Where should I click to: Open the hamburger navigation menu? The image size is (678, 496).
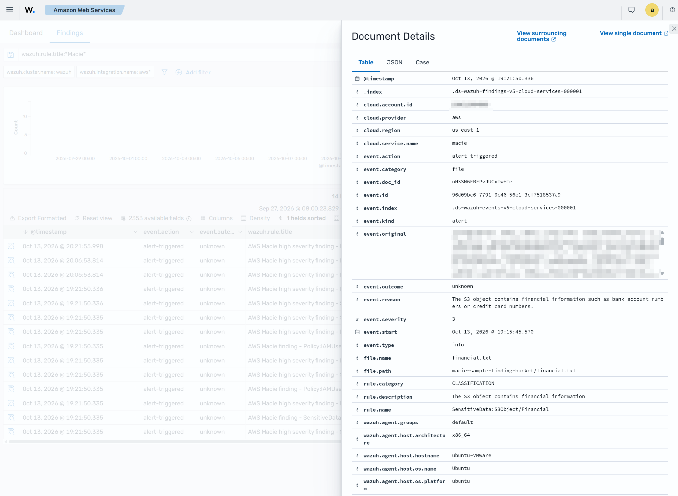click(10, 10)
